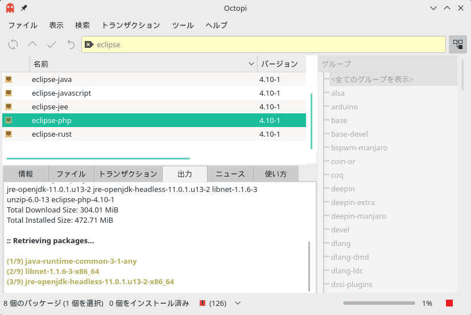
Task: Select the dlang-dmd group
Action: click(x=350, y=257)
